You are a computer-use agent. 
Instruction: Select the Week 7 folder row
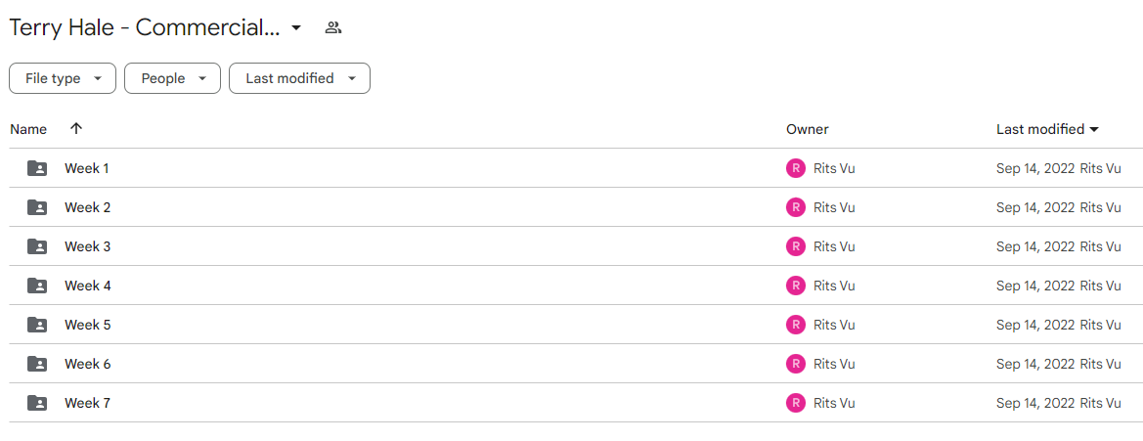(x=571, y=403)
